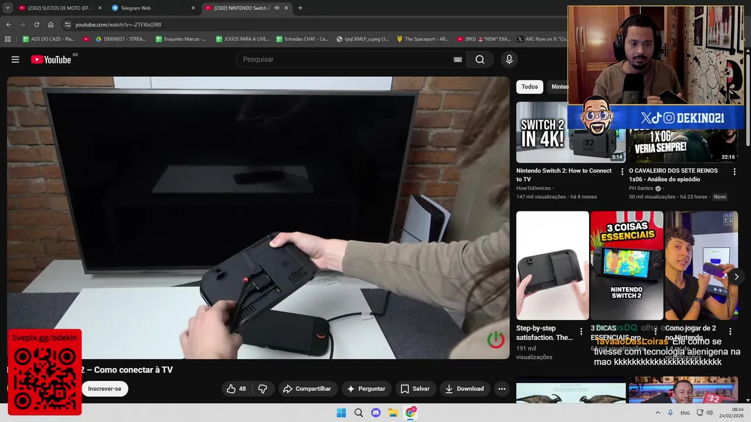
Task: Show hidden system tray icons
Action: [657, 413]
